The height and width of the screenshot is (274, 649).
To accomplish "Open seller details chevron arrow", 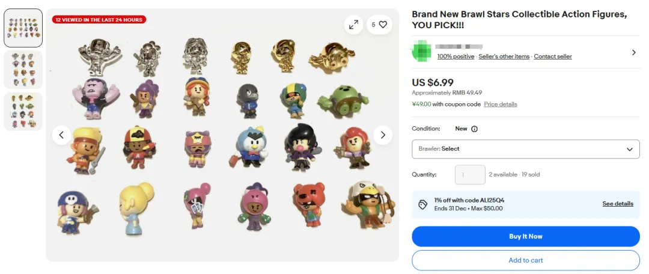I will coord(633,52).
